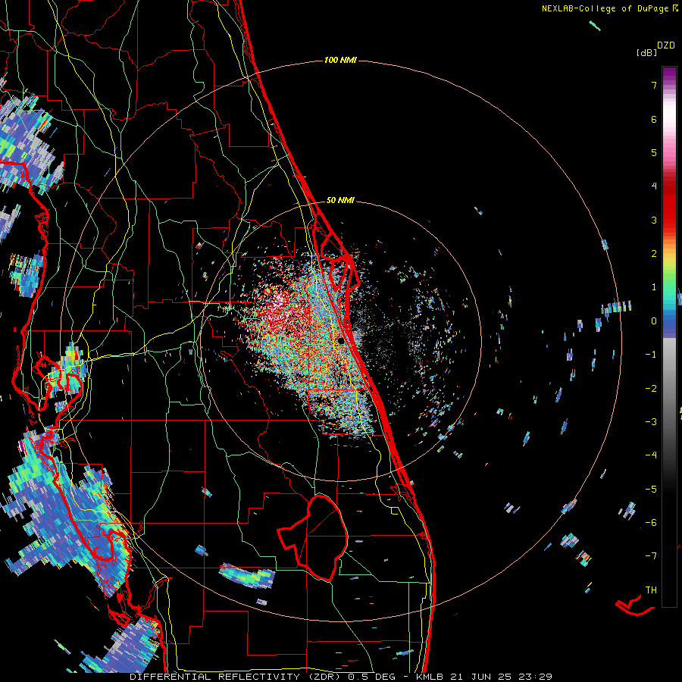The image size is (682, 682).
Task: Click the -4 tick label on the scale
Action: click(x=651, y=455)
